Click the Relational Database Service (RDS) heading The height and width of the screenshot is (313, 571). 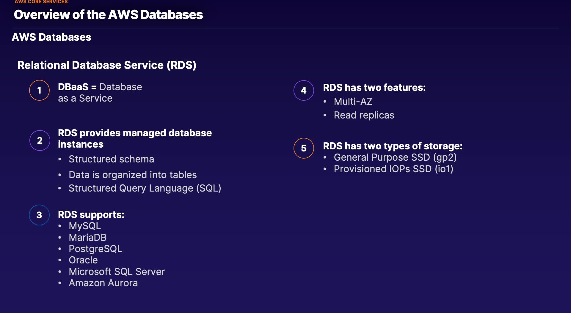(107, 65)
